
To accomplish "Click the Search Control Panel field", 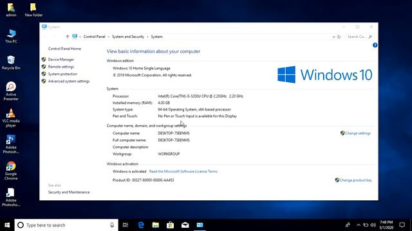I will (359, 37).
